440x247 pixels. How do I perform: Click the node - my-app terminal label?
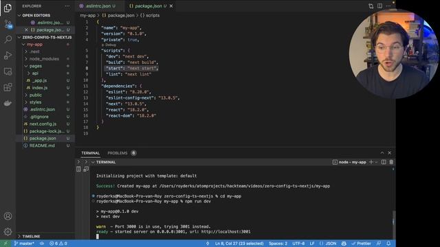350,162
